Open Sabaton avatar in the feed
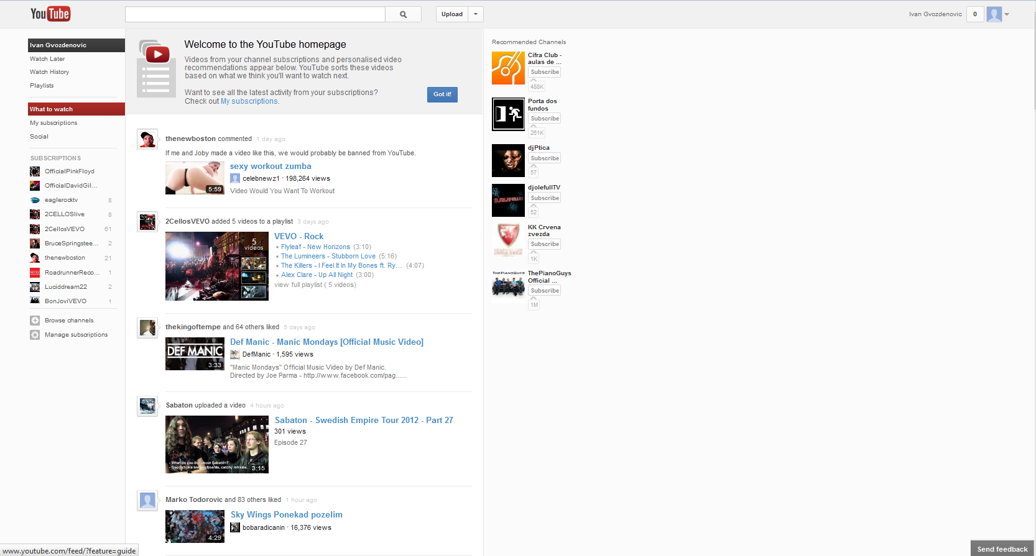Screen dimensions: 1036x556 (x=147, y=406)
